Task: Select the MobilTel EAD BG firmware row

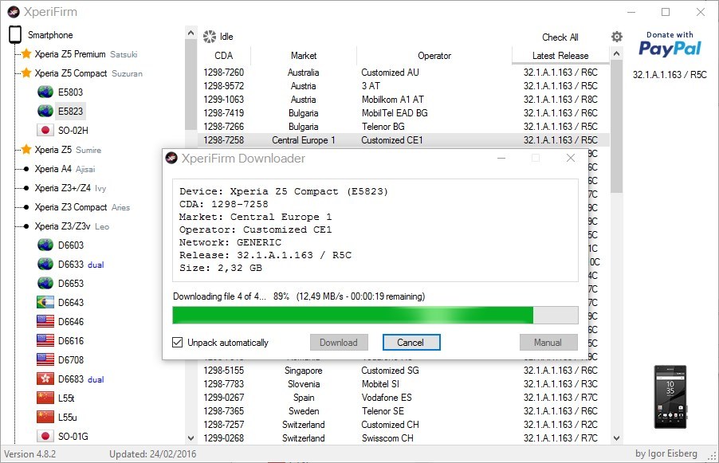Action: pos(403,113)
